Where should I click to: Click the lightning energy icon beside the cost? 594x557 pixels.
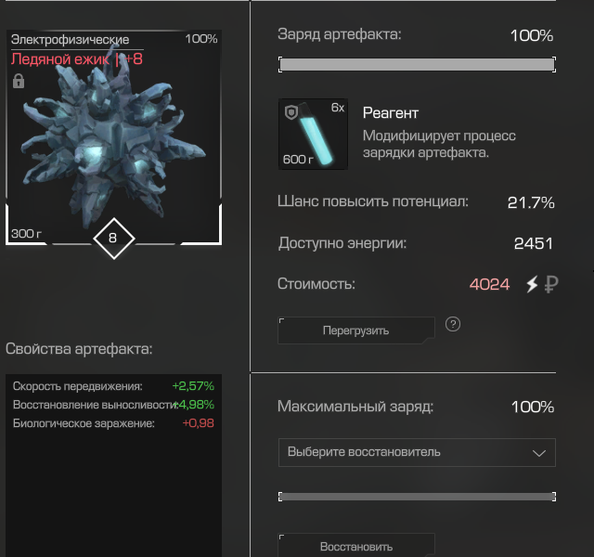[x=532, y=284]
